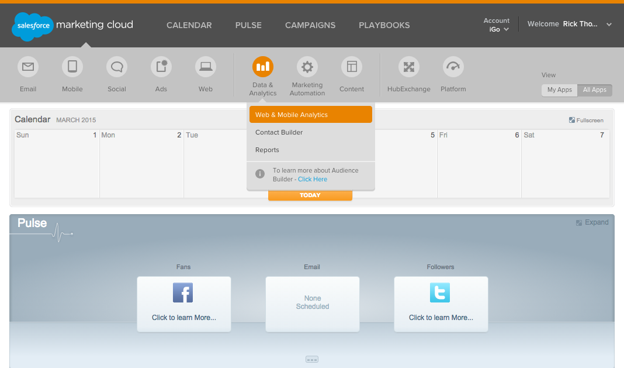Select Friday 6 calendar cell
This screenshot has width=624, height=368.
tap(479, 164)
